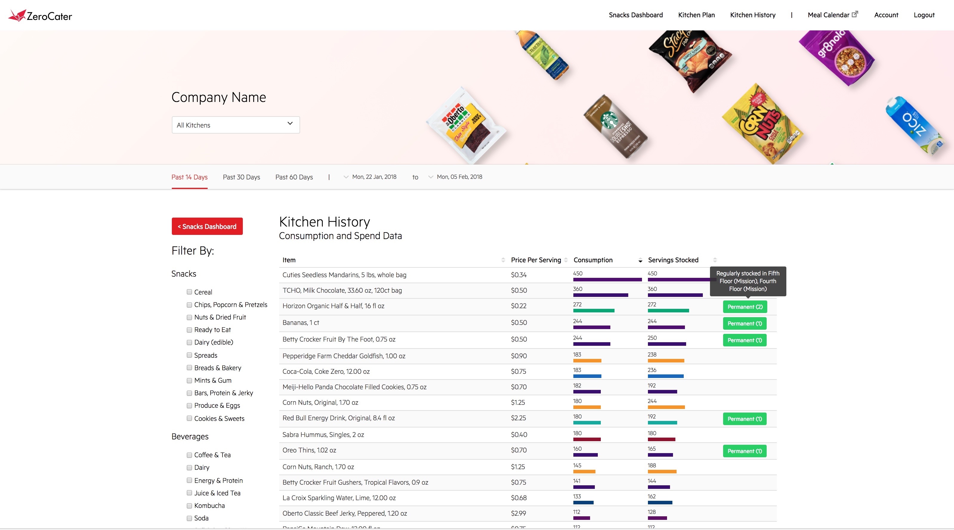Check Cookies & Sweets filter
Image resolution: width=954 pixels, height=530 pixels.
[189, 418]
